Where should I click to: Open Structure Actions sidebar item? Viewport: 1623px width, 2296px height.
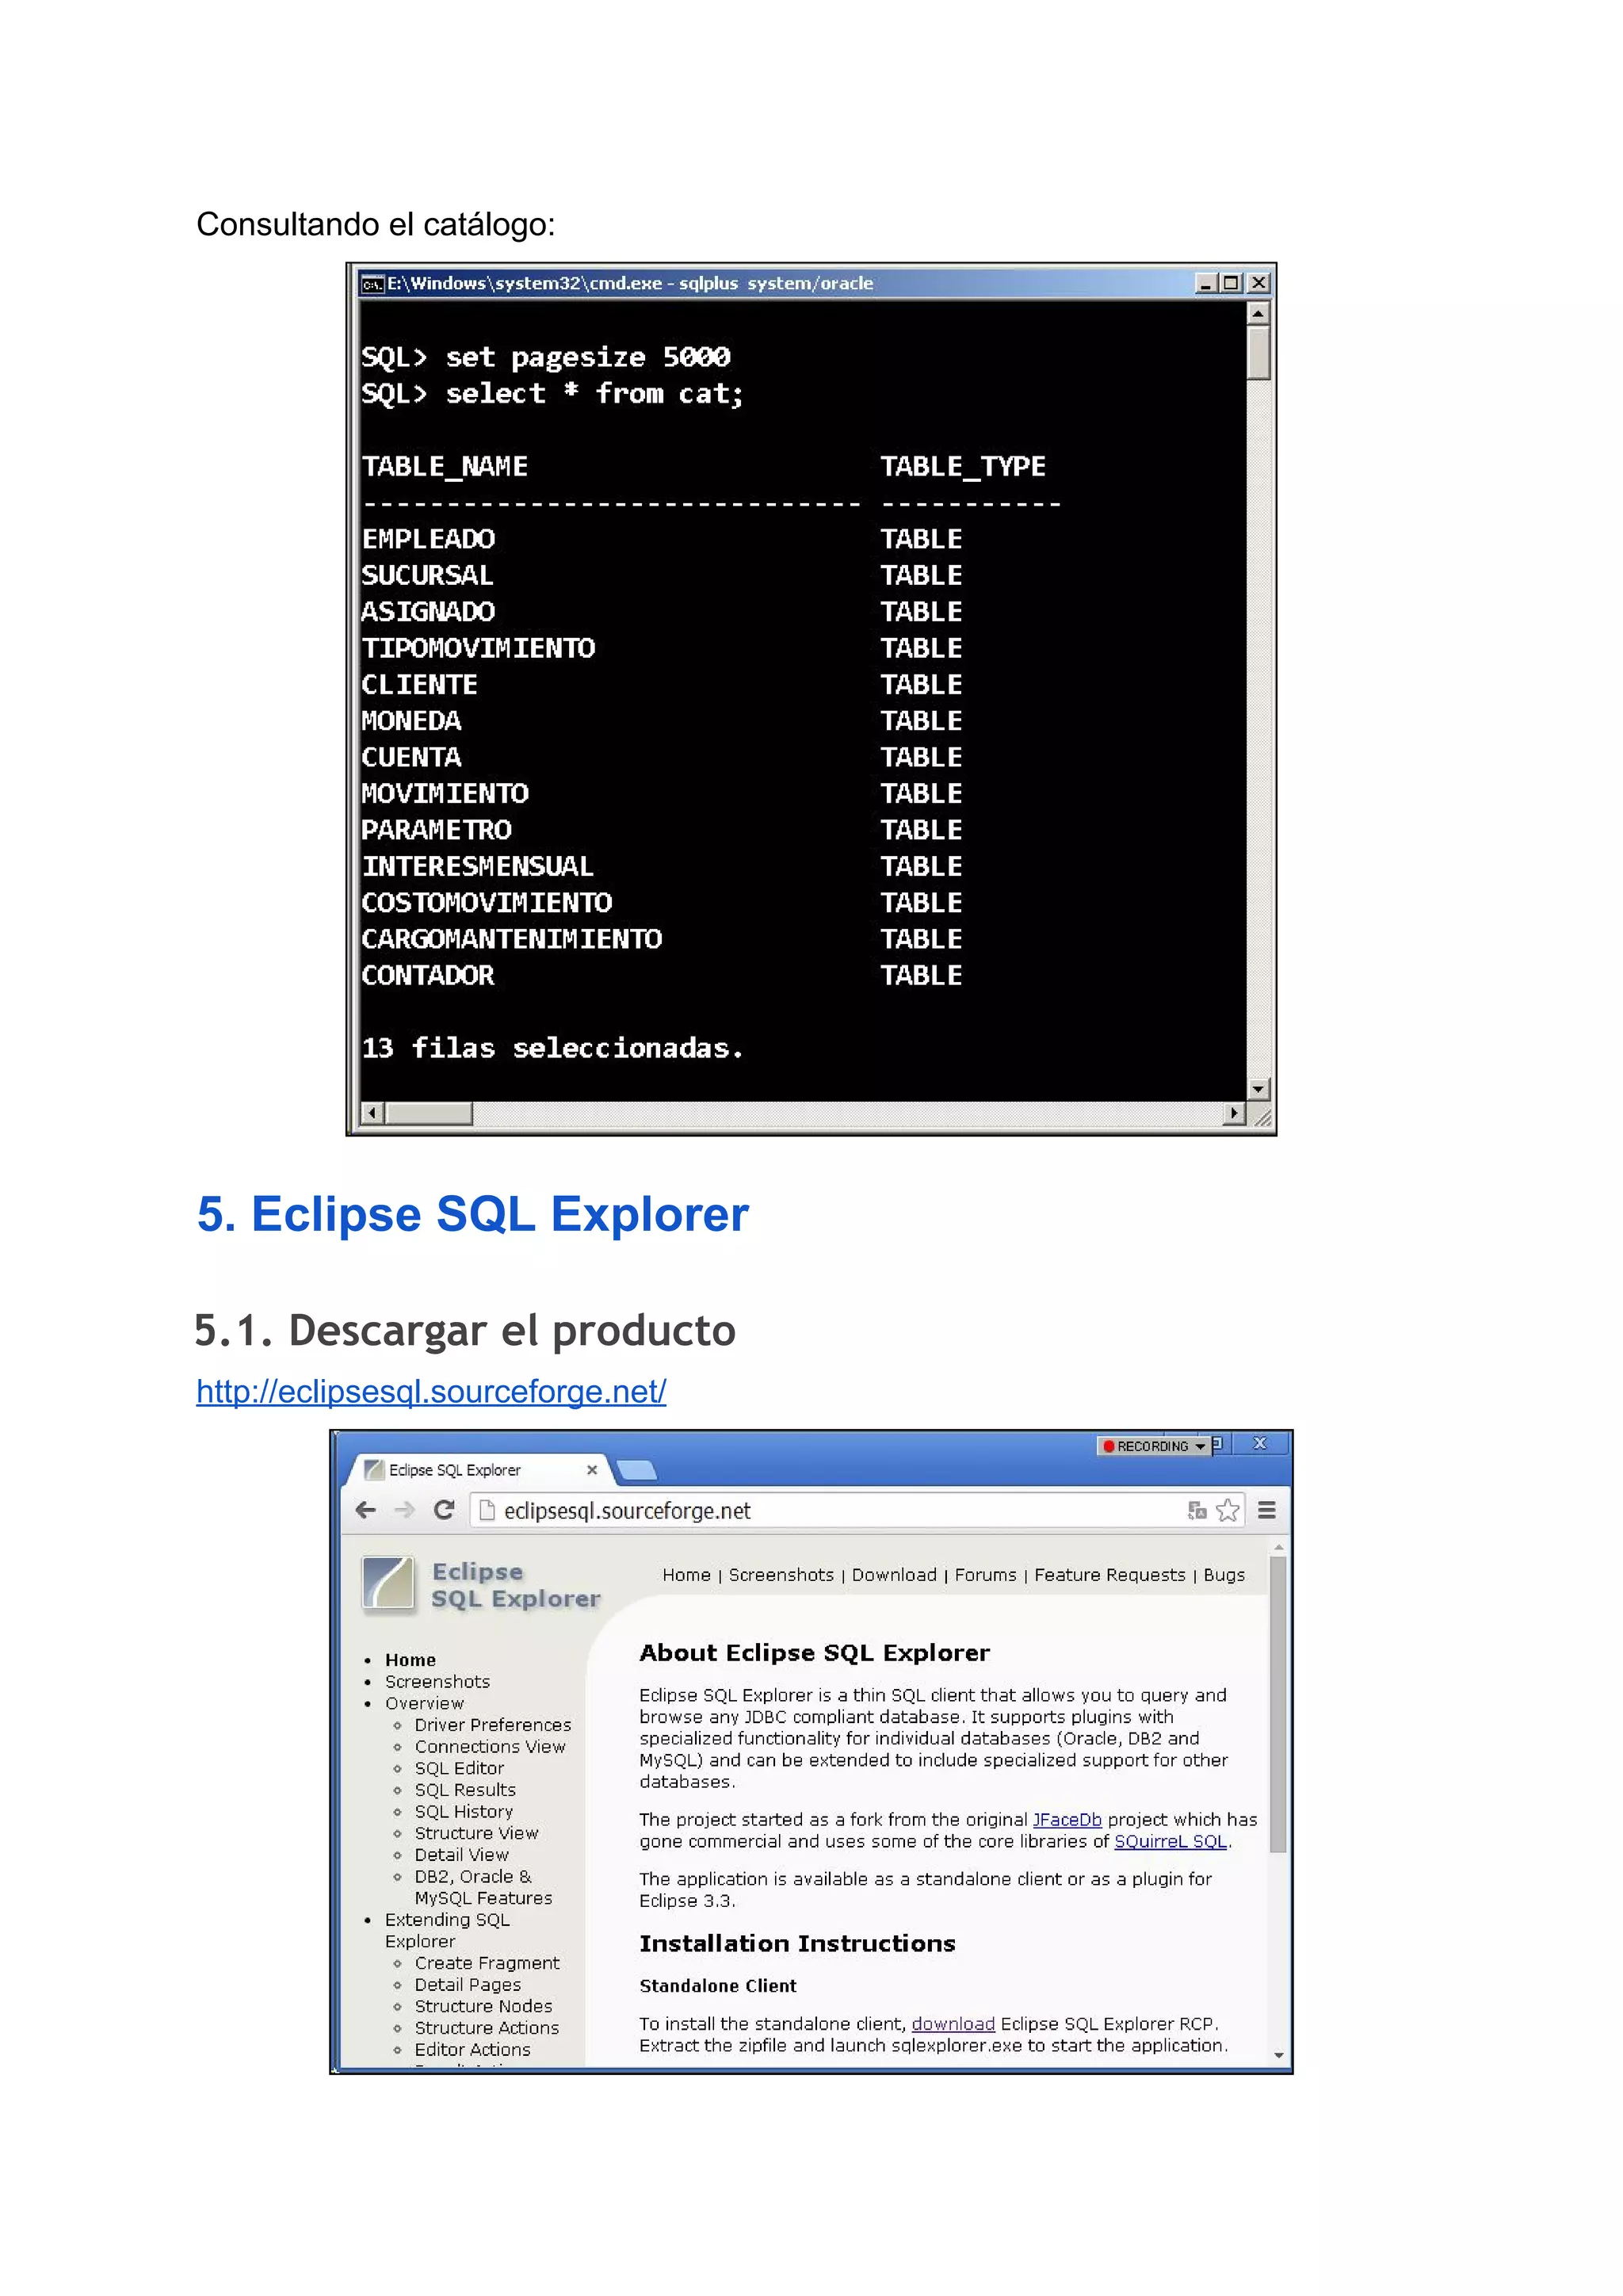click(x=487, y=2028)
